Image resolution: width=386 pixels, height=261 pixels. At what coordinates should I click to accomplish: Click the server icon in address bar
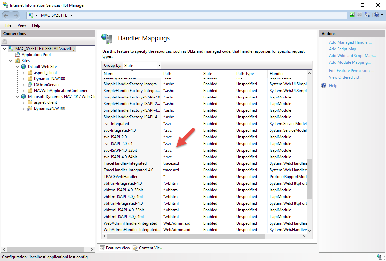(31, 15)
